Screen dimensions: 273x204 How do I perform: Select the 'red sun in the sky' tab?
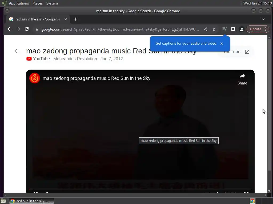pyautogui.click(x=37, y=19)
